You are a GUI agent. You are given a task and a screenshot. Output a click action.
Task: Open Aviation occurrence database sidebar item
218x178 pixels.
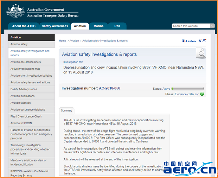(31, 110)
